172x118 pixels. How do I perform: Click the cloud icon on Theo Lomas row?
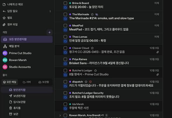[65, 41]
